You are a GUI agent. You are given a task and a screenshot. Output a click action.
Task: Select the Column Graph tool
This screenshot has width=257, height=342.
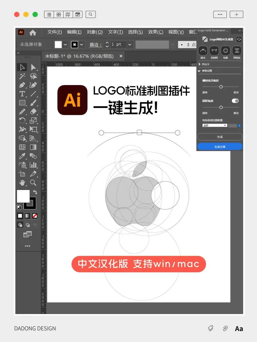tap(33, 165)
